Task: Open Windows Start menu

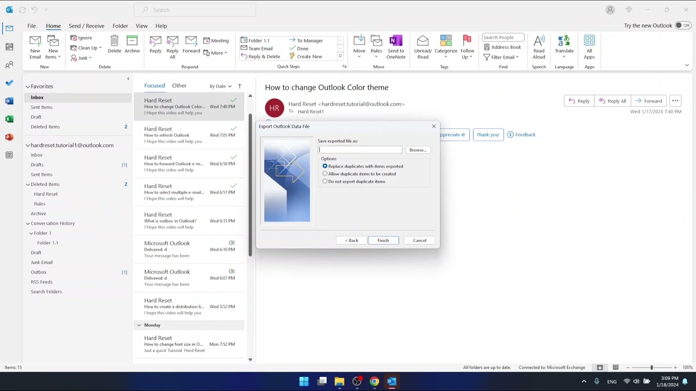Action: 304,381
